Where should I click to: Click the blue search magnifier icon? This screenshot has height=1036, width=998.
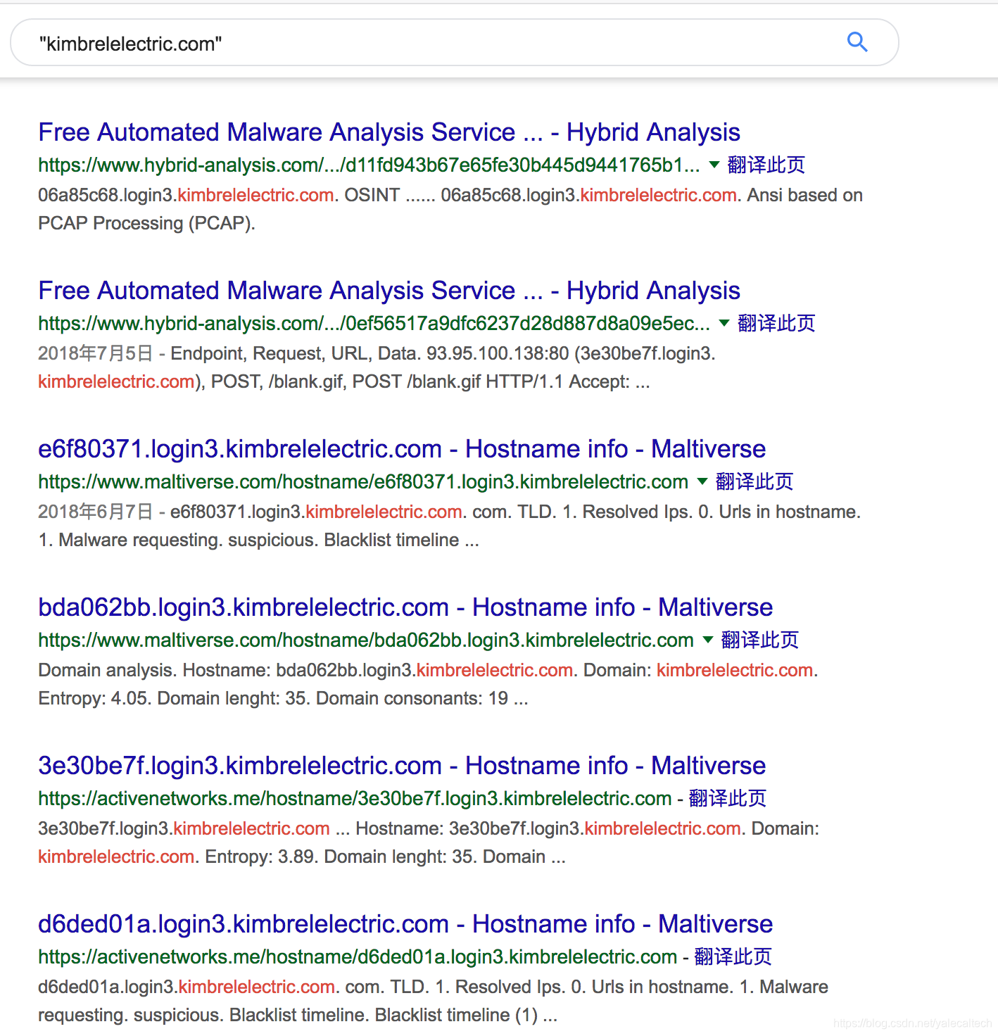point(857,42)
